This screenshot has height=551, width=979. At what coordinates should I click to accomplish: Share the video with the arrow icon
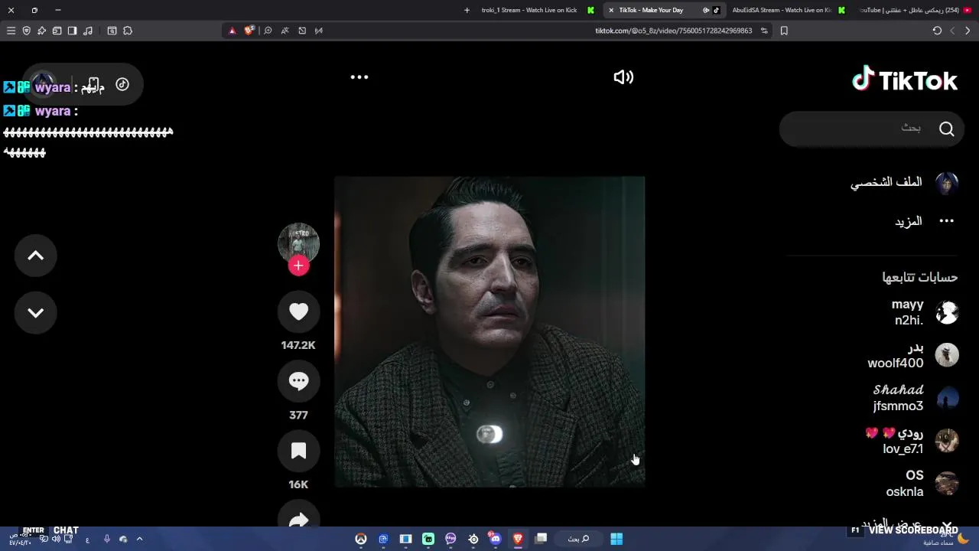(x=298, y=519)
